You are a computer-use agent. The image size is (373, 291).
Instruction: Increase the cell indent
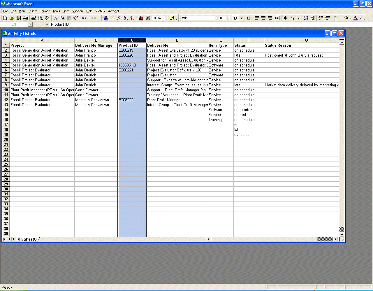[328, 18]
